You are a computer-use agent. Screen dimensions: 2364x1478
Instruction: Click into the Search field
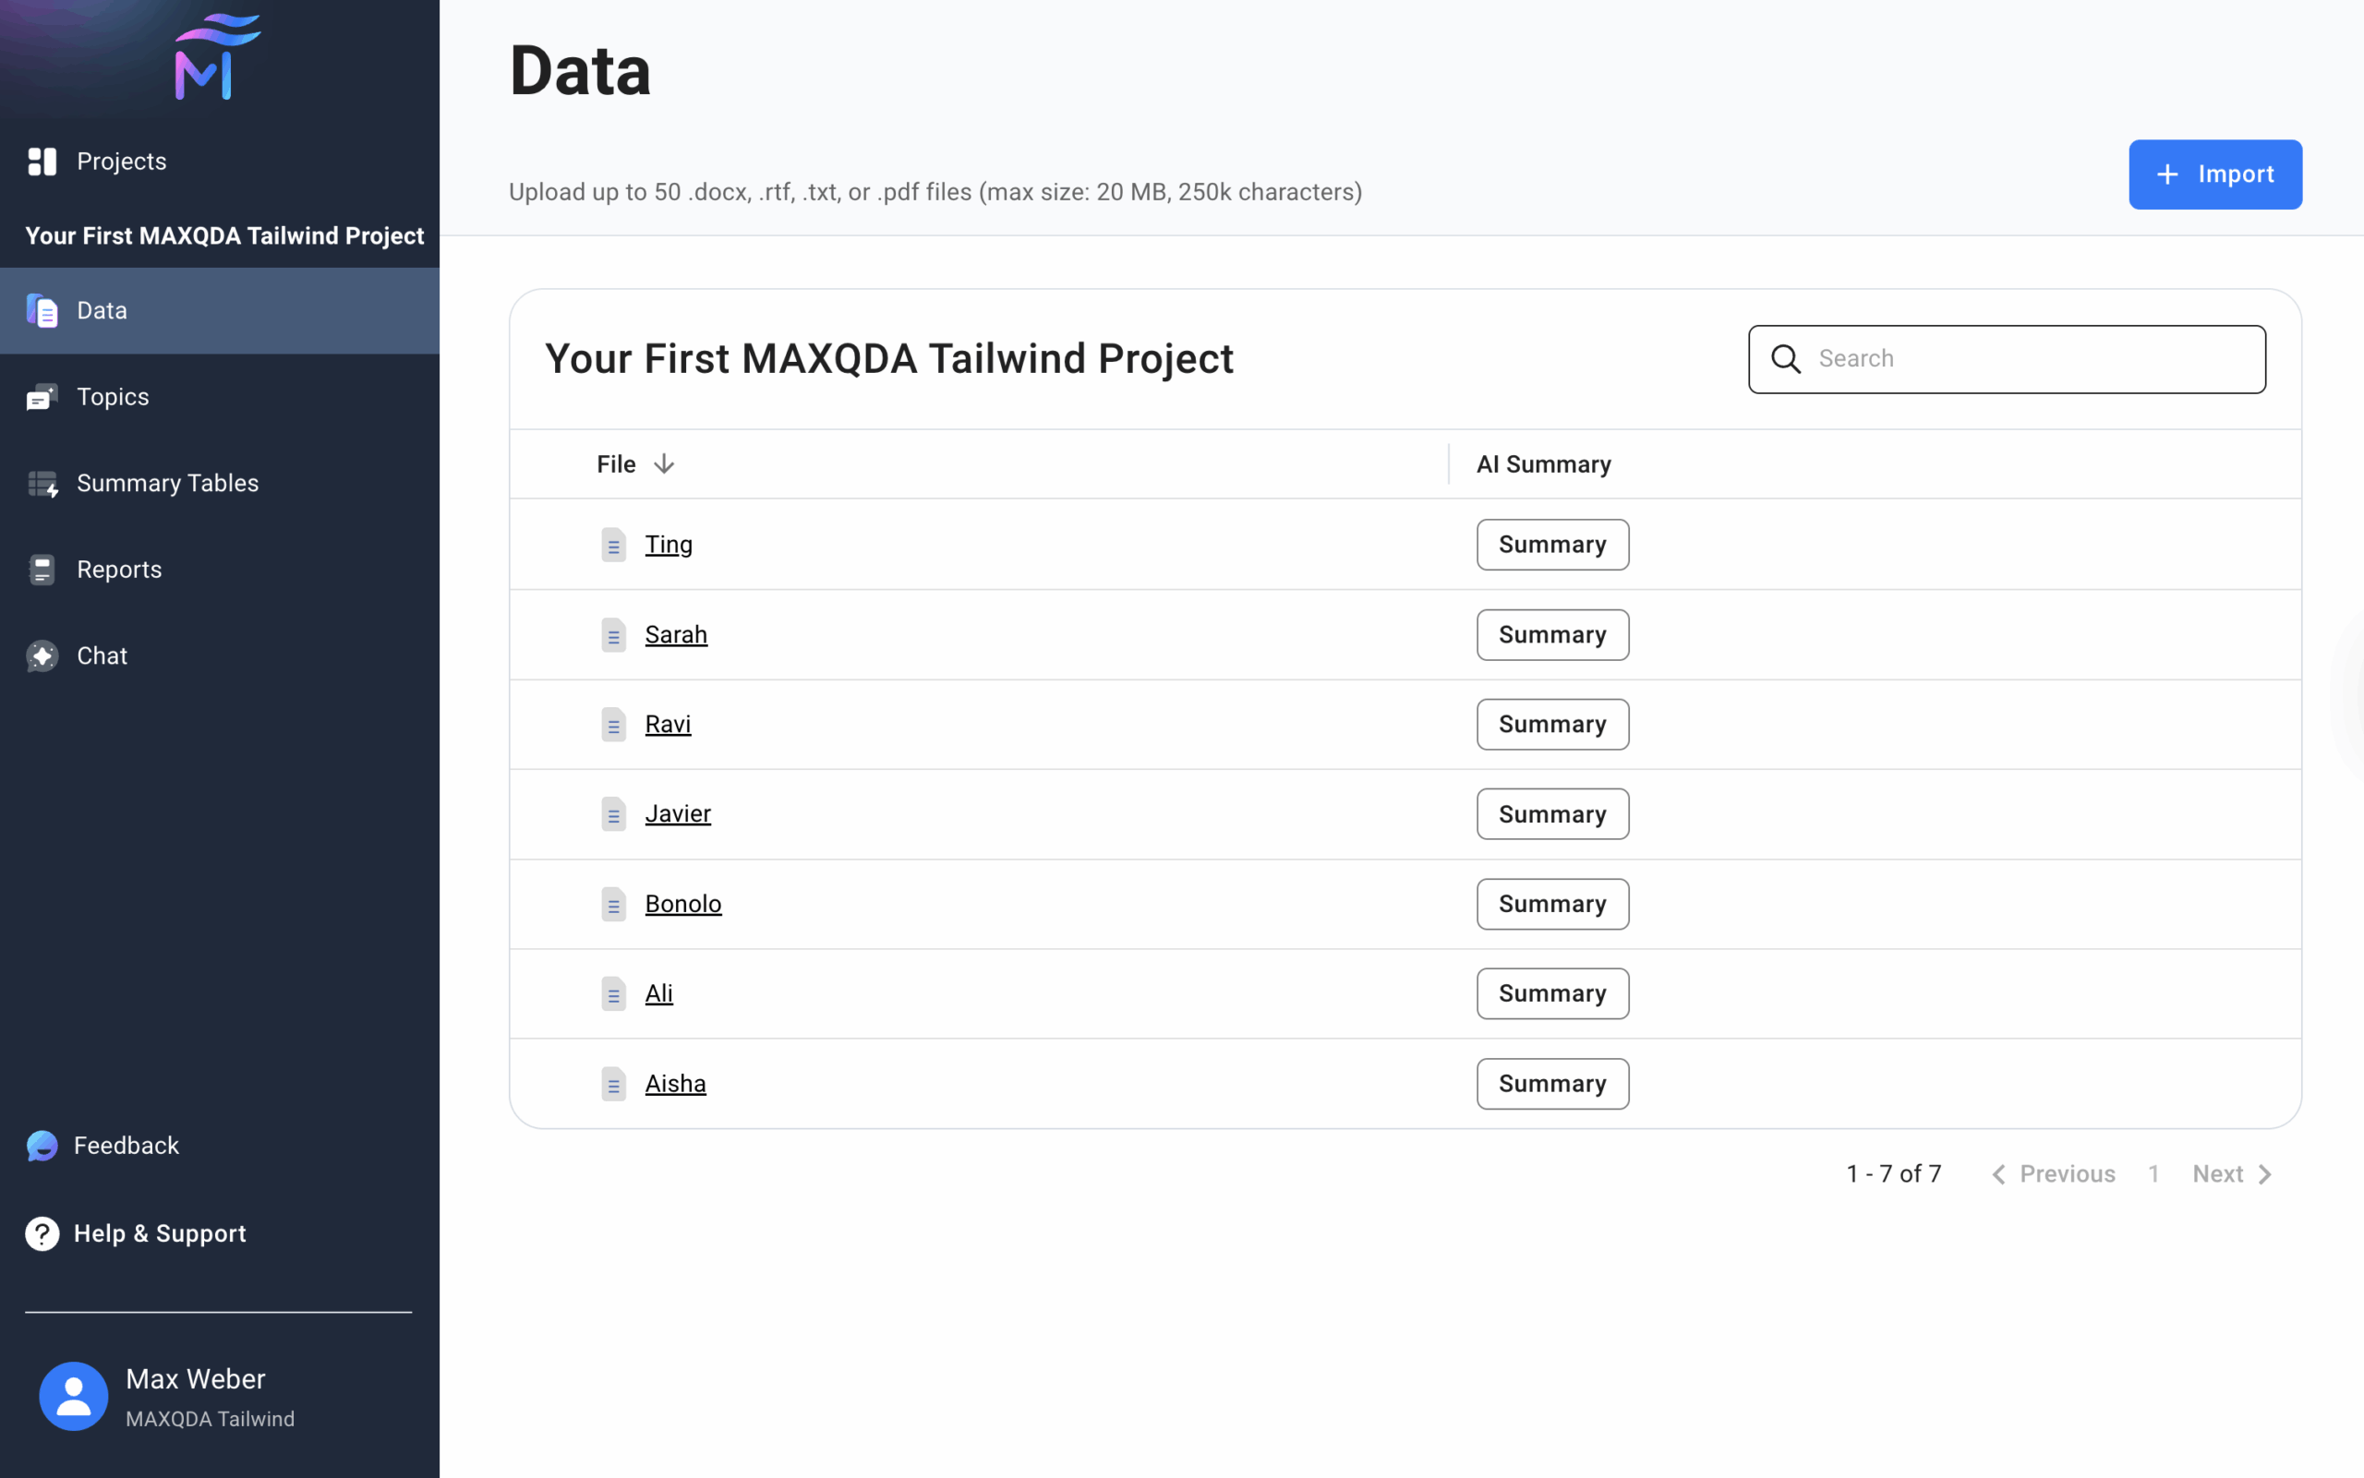tap(2033, 359)
